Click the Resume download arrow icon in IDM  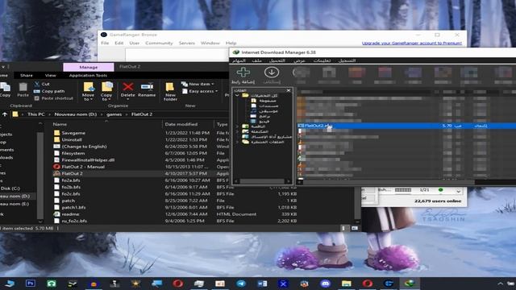(x=272, y=72)
